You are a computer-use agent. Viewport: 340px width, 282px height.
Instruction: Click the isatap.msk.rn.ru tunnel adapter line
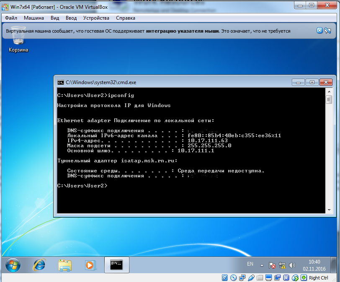pyautogui.click(x=117, y=161)
